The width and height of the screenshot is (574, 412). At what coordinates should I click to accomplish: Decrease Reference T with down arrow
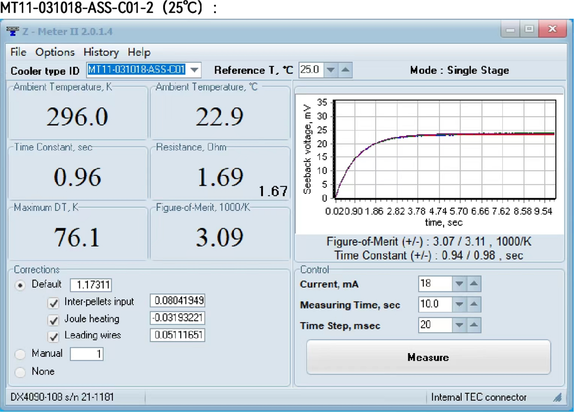coord(331,70)
